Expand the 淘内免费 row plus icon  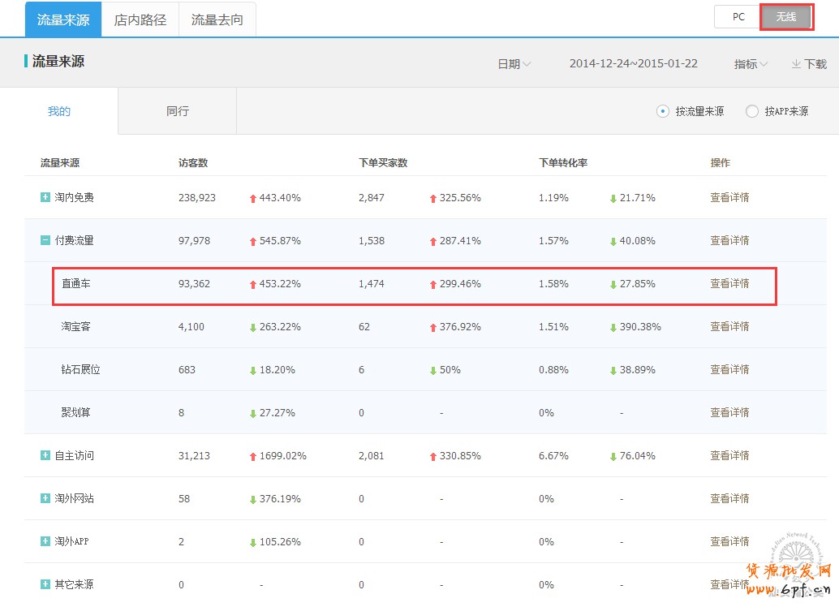coord(45,197)
